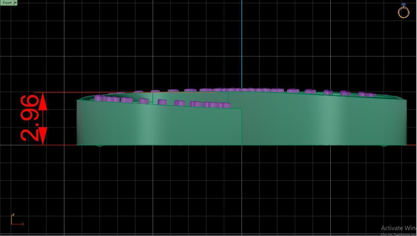Click the ring icon in the viewport corner
The width and height of the screenshot is (417, 236).
pyautogui.click(x=403, y=11)
